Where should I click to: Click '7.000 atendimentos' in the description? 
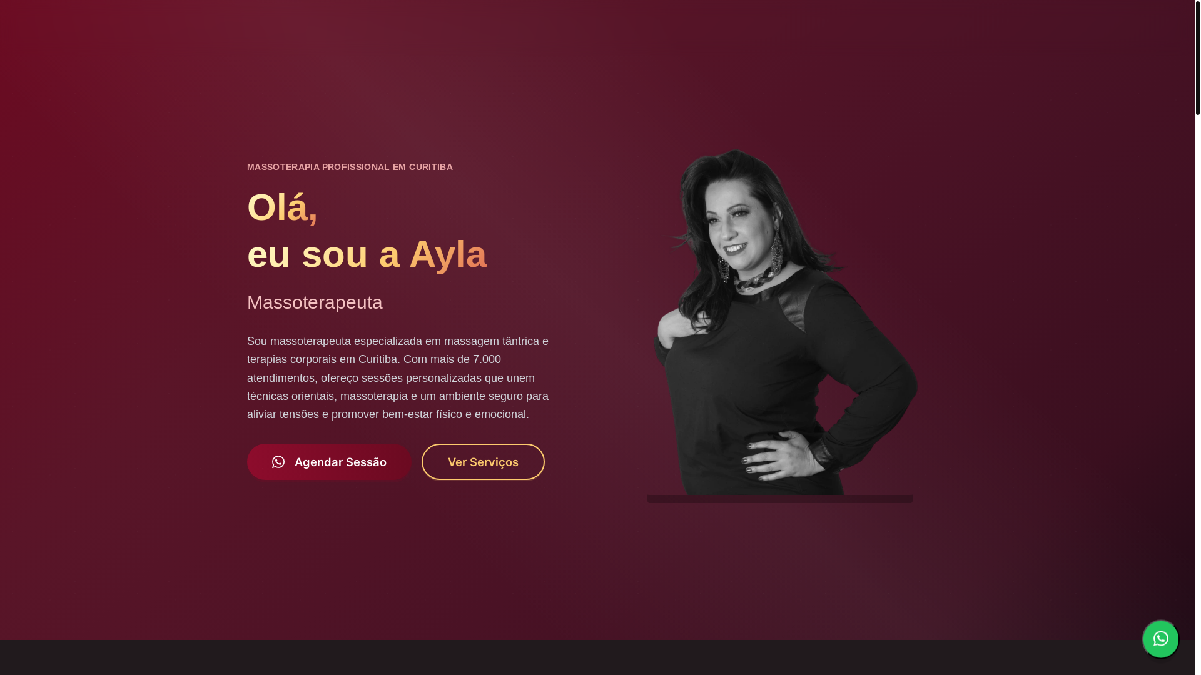pyautogui.click(x=374, y=369)
